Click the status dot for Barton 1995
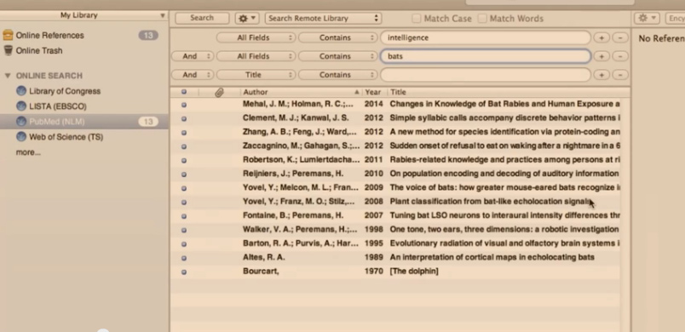The height and width of the screenshot is (332, 685). tap(183, 243)
